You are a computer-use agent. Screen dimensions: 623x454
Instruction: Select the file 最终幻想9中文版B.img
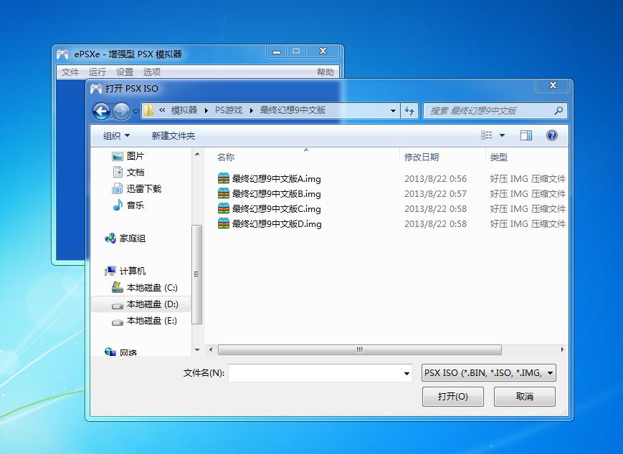click(276, 194)
